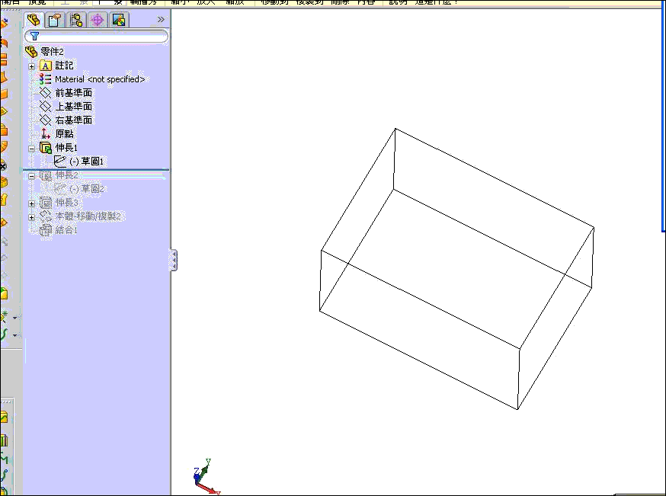This screenshot has width=666, height=496.
Task: Open dropdown arrow beside the green curve tool
Action: point(15,335)
